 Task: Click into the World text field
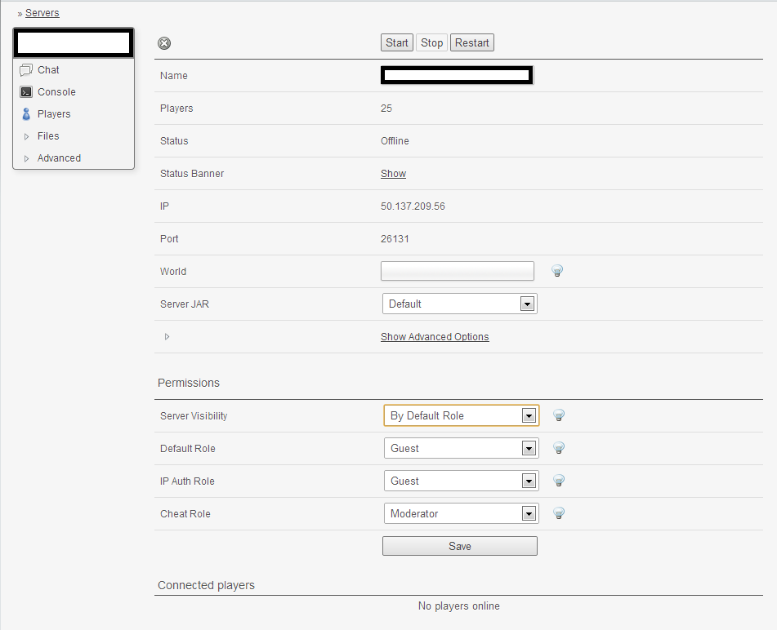tap(457, 271)
